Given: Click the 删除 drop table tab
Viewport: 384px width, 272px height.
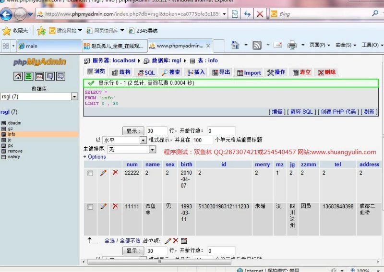Looking at the screenshot, I should tap(327, 72).
